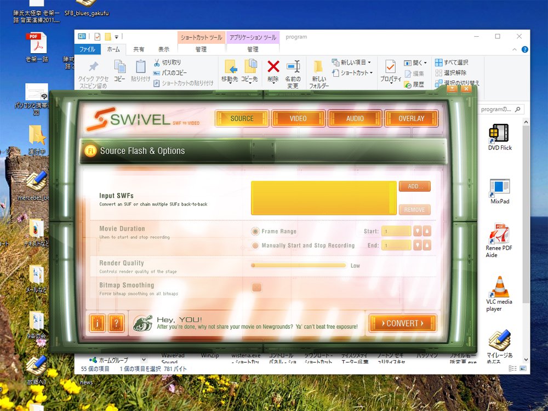Click すべて選択 in Explorer ribbon
The width and height of the screenshot is (548, 411).
click(x=452, y=62)
